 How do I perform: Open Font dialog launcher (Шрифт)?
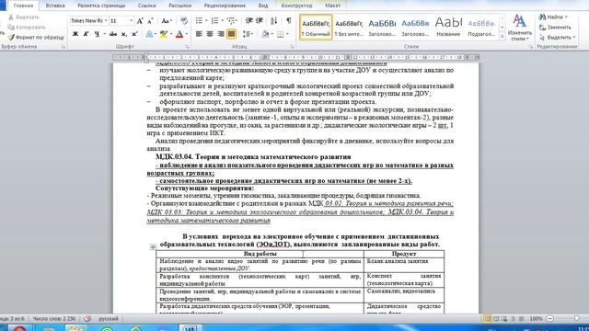pyautogui.click(x=187, y=47)
